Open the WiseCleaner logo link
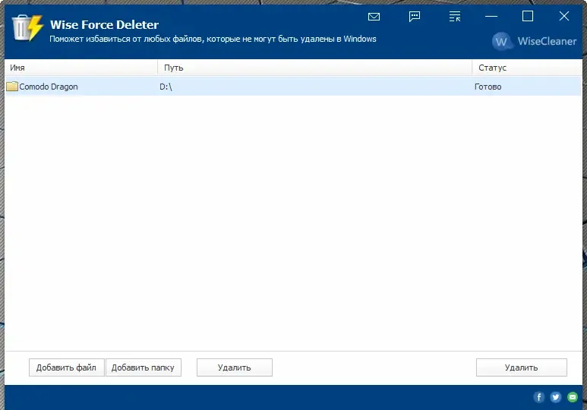Screen dimensions: 587x410 [534, 41]
